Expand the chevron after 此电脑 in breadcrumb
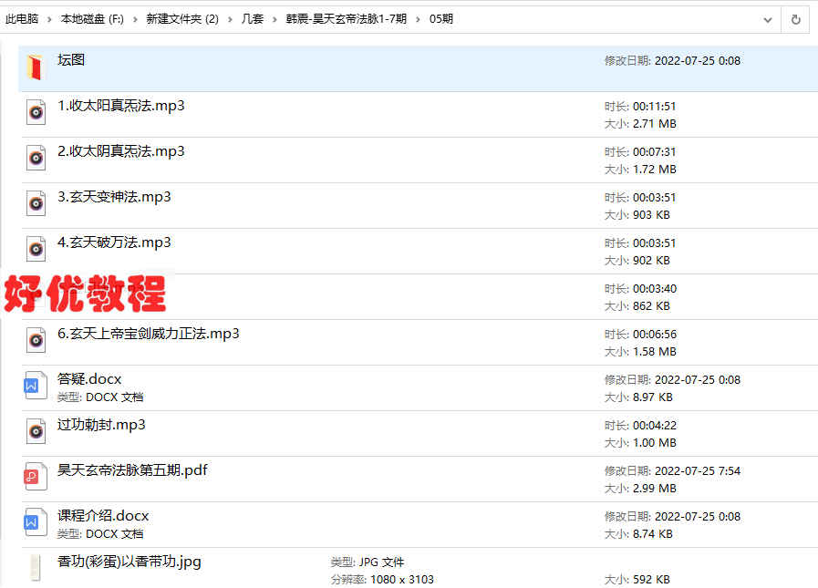 pos(48,19)
